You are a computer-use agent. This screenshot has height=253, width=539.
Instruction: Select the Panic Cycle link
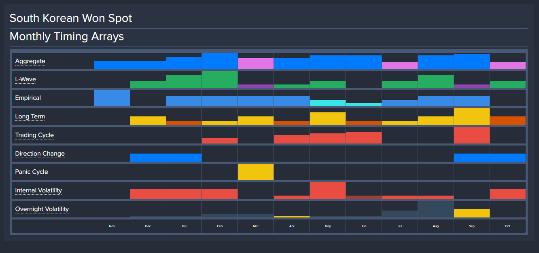(32, 172)
